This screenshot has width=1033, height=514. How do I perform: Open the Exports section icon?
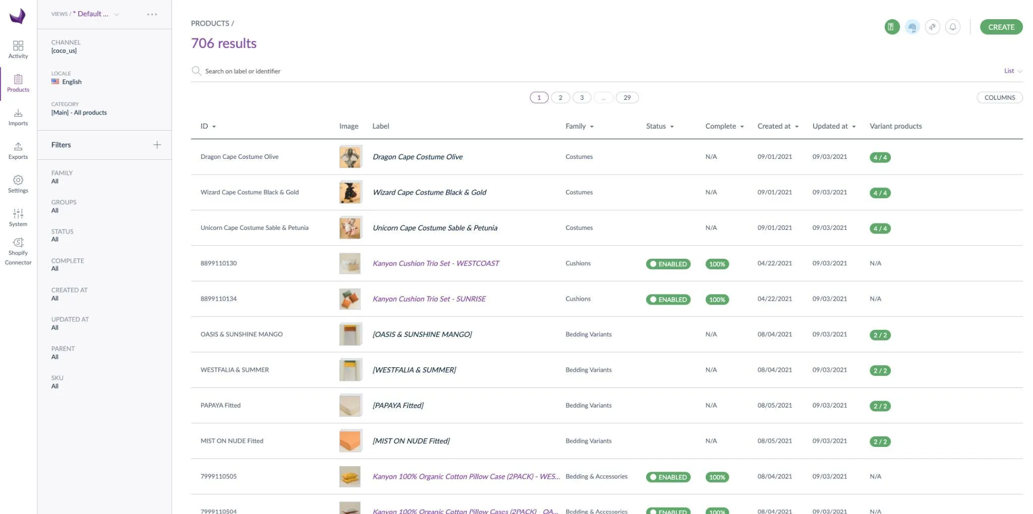click(x=18, y=149)
